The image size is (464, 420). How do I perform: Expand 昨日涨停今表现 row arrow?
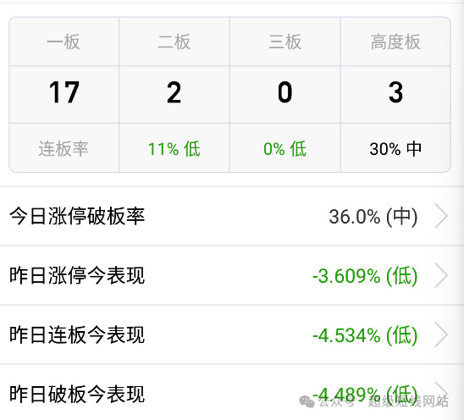441,275
